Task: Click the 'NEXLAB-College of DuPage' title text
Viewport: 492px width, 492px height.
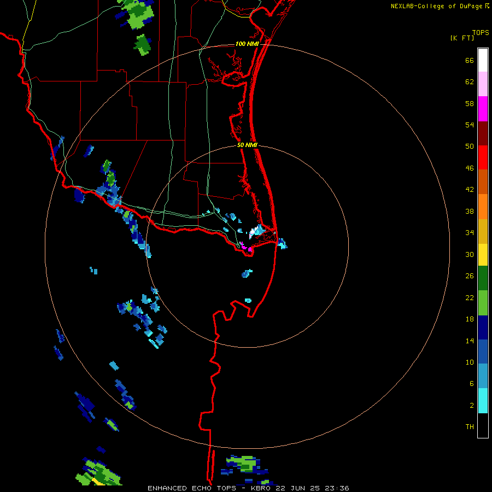Action: point(437,6)
